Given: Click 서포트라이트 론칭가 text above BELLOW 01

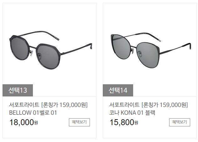Looking at the screenshot, I should [x=48, y=105].
